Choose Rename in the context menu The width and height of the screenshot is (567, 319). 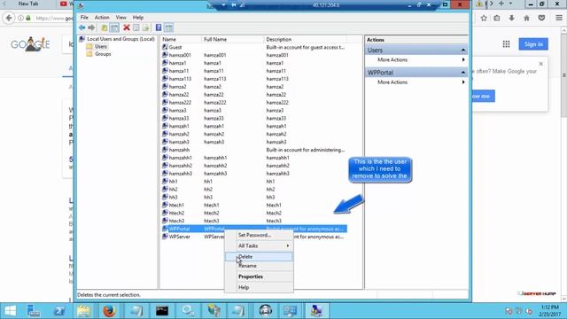(x=259, y=266)
